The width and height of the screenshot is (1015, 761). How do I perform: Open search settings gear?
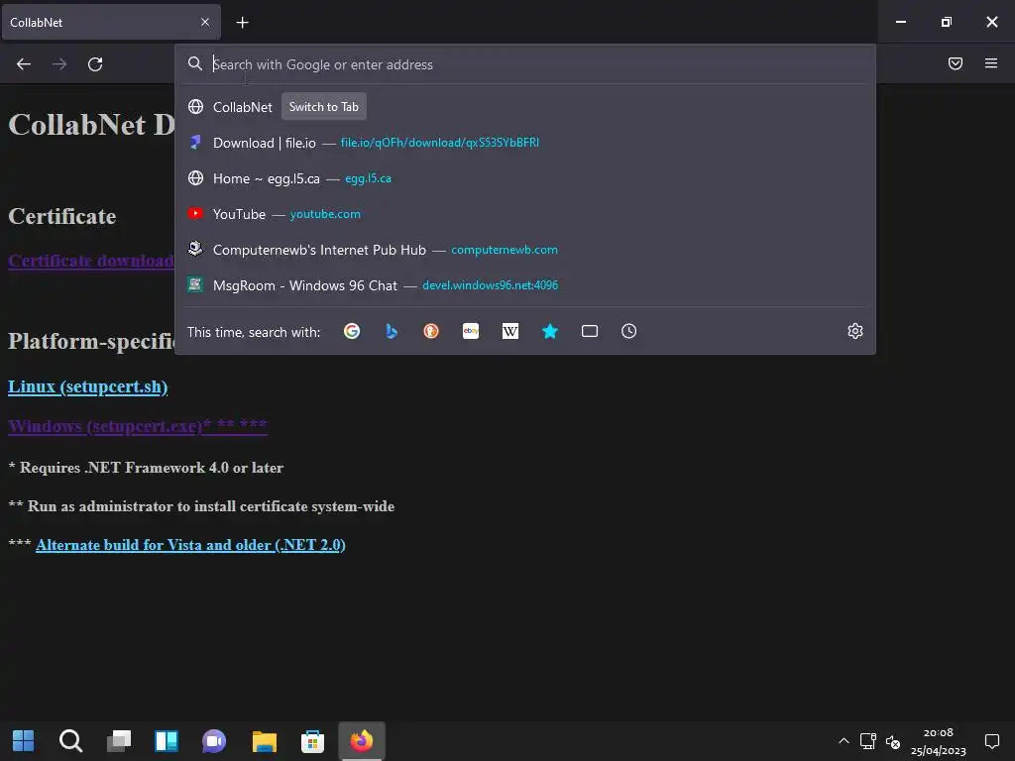pyautogui.click(x=855, y=331)
